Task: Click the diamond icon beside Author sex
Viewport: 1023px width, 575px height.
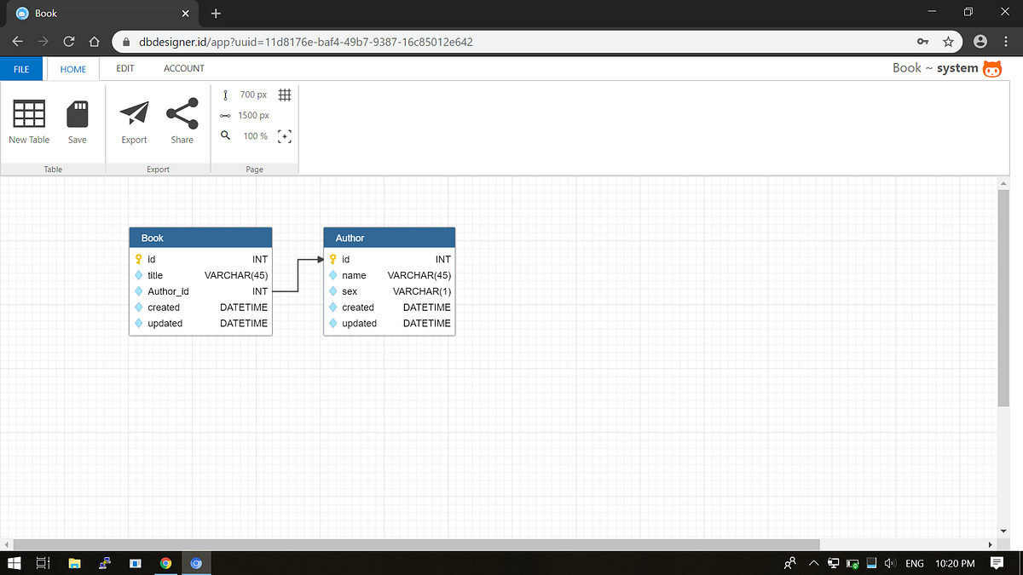Action: coord(333,291)
